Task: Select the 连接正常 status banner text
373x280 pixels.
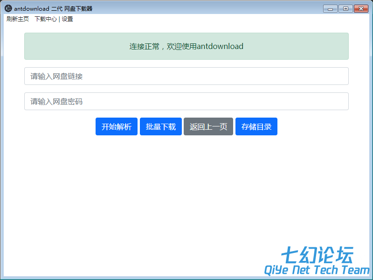Action: click(x=186, y=46)
